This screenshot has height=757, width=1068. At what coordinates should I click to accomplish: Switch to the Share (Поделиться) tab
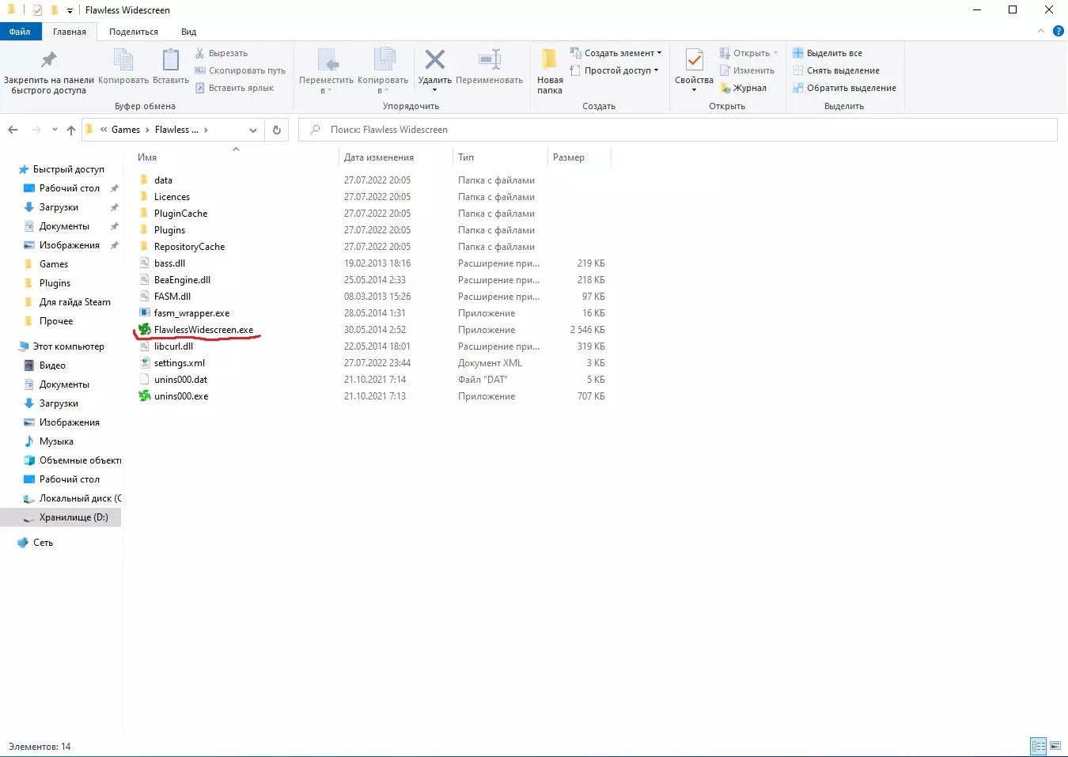[134, 32]
